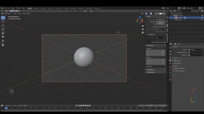
Task: Click the play animation button
Action: tap(85, 105)
